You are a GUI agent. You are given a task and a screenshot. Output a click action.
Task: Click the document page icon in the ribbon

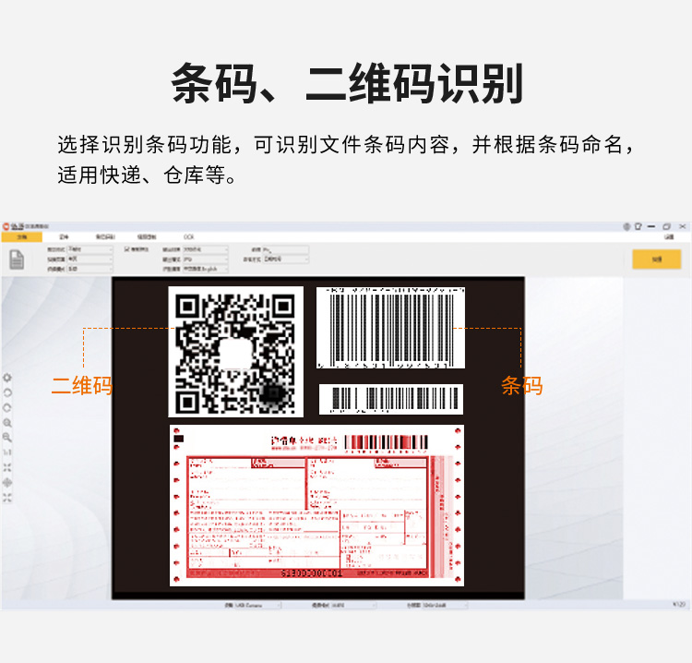(17, 259)
